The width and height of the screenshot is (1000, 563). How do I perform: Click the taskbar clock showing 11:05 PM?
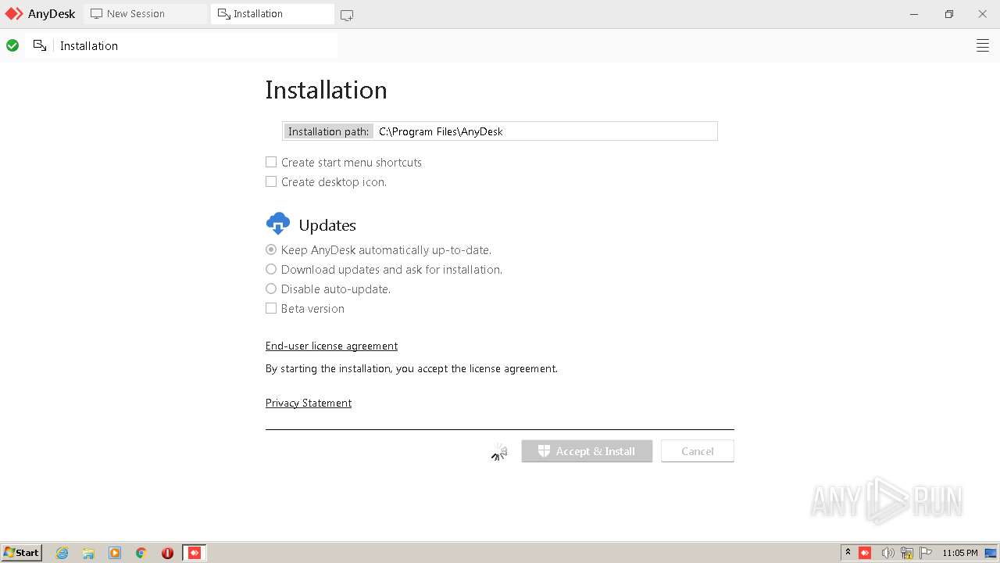(x=960, y=553)
